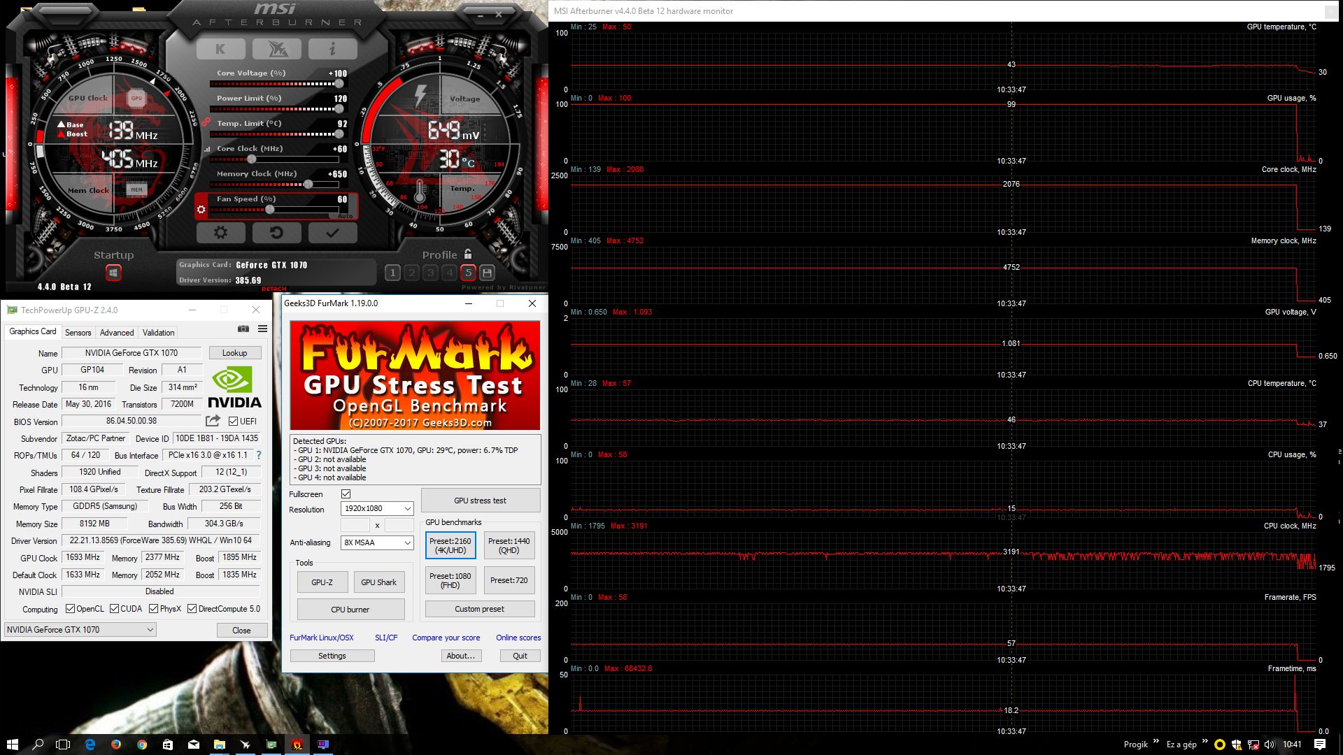Run the Preset:1080 (FHD) benchmark
1343x755 pixels.
(450, 580)
